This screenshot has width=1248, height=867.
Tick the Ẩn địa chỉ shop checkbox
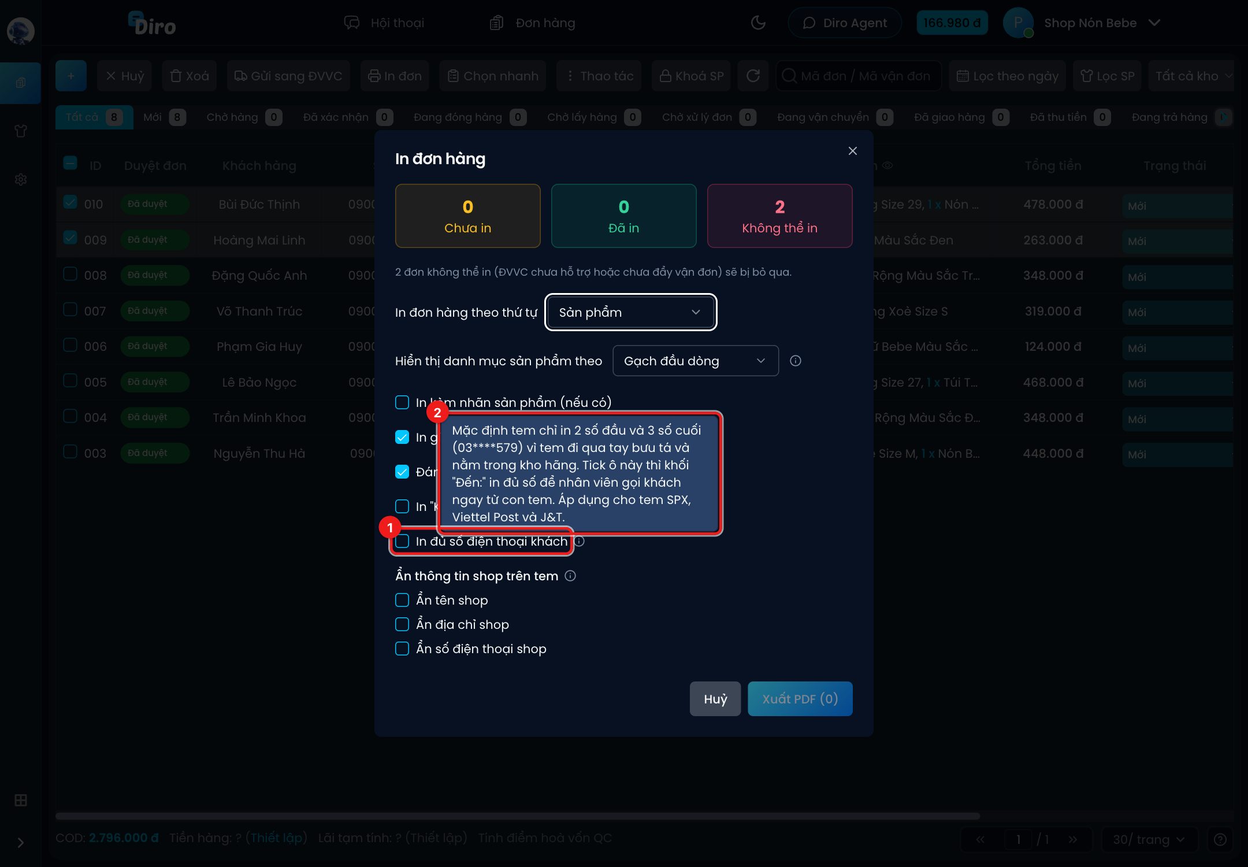[402, 624]
